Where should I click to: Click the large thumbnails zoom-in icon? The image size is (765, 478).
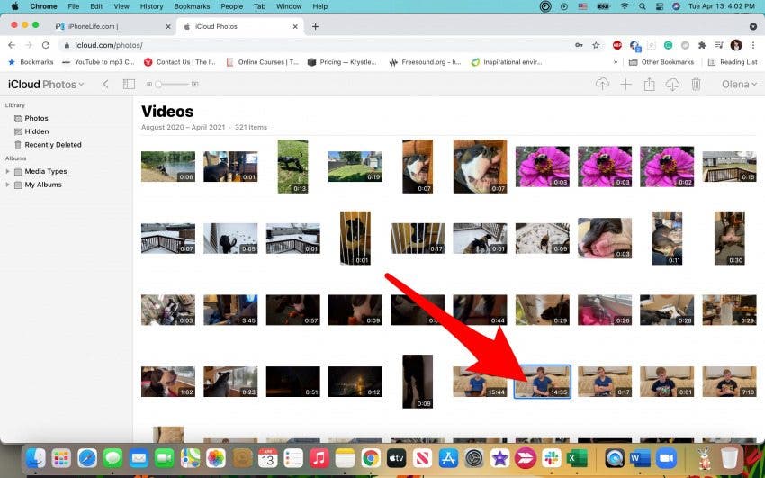(x=194, y=85)
